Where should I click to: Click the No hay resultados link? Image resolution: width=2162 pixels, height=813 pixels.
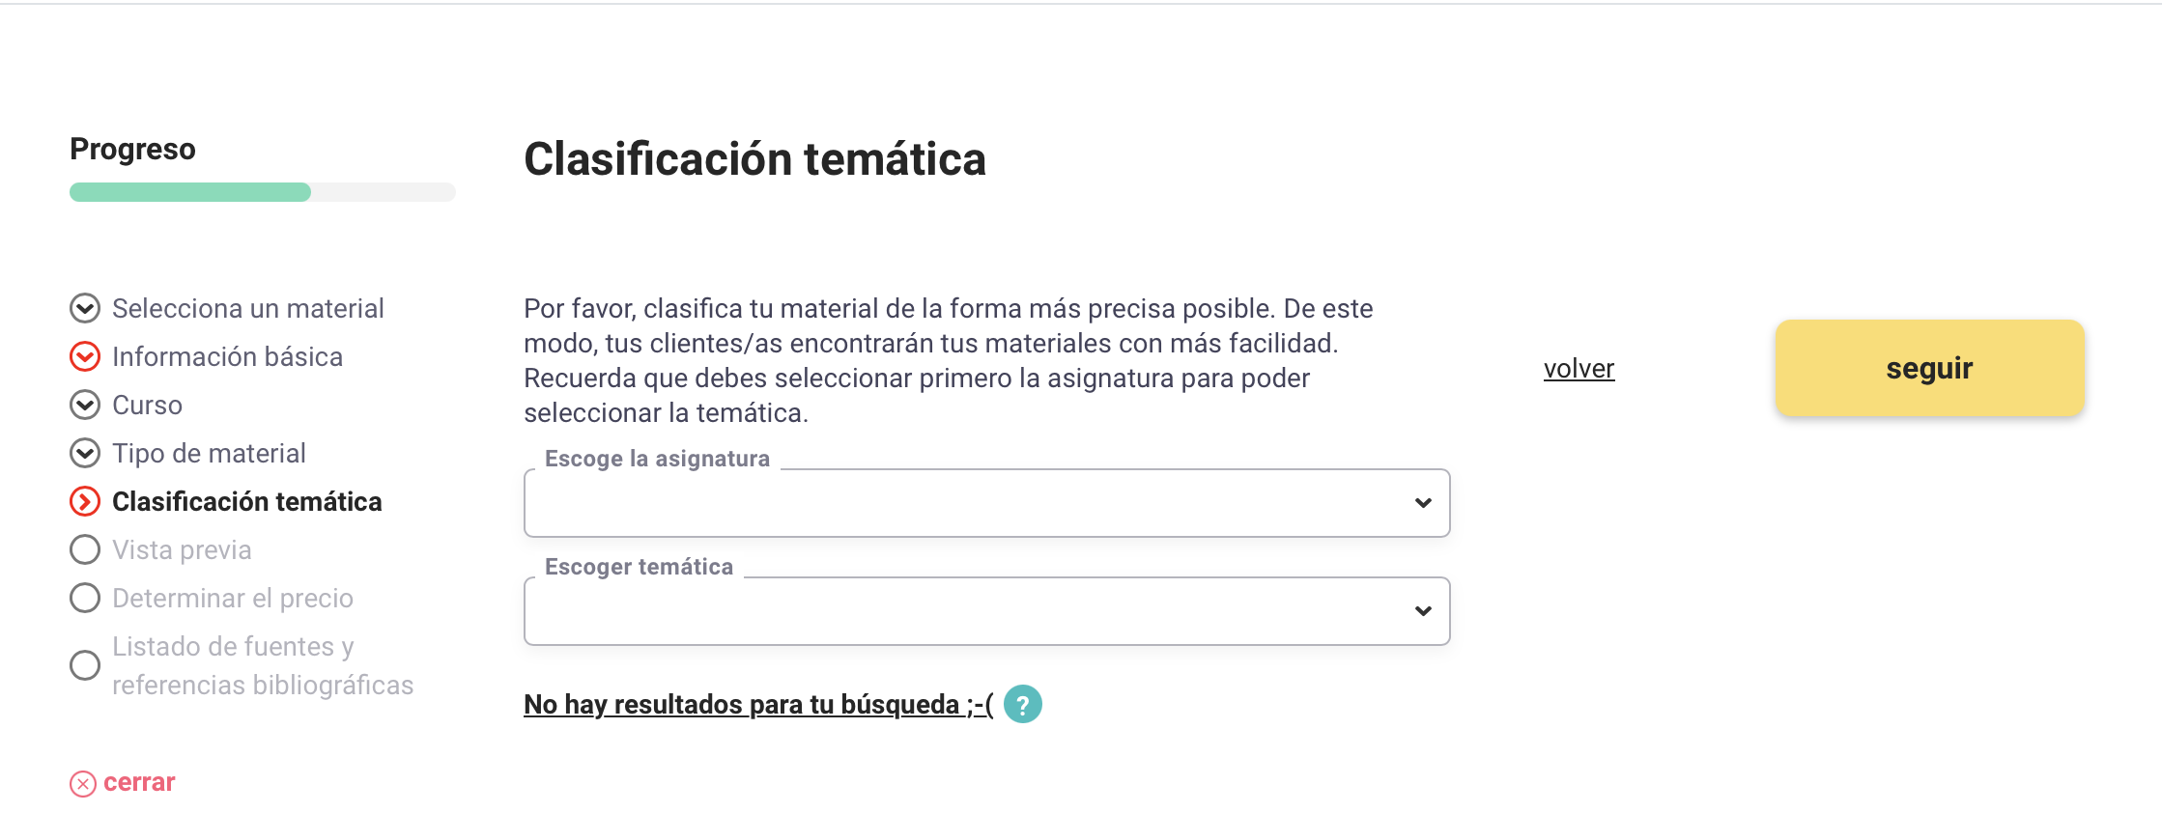[x=757, y=705]
